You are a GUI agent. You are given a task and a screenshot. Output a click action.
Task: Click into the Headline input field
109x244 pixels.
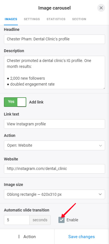tap(54, 39)
